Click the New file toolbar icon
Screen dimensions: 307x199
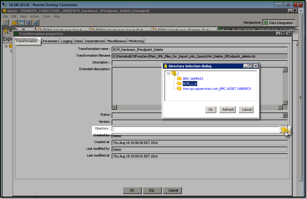5,23
